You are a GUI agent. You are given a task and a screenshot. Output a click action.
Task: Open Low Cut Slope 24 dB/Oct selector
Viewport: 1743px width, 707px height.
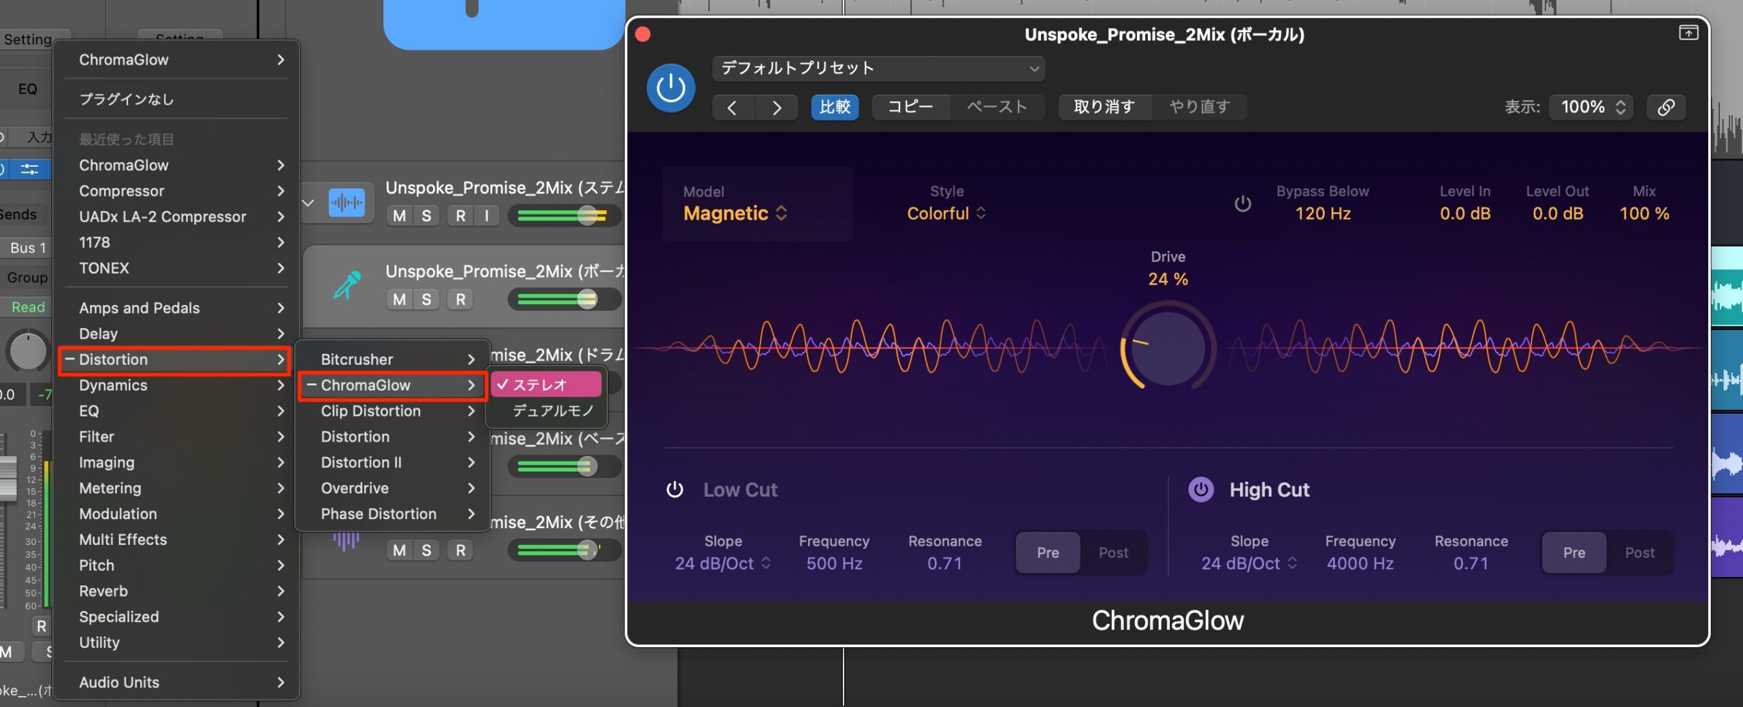[723, 563]
